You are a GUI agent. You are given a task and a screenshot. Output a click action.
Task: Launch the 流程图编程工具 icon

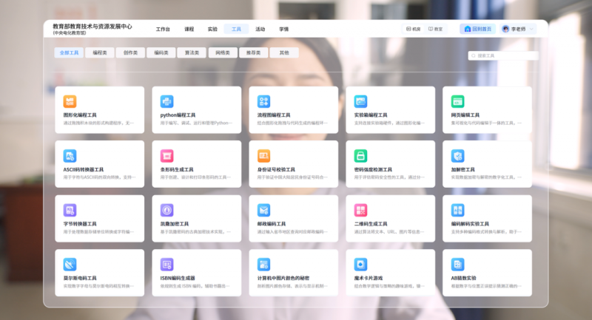(263, 101)
